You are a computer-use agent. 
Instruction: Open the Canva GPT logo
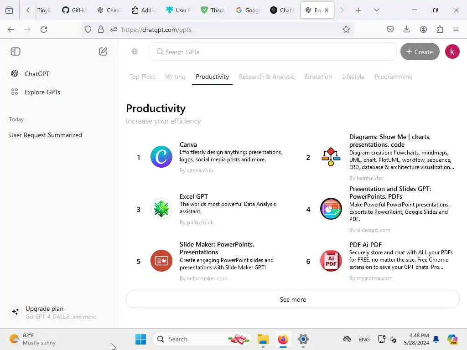(161, 157)
